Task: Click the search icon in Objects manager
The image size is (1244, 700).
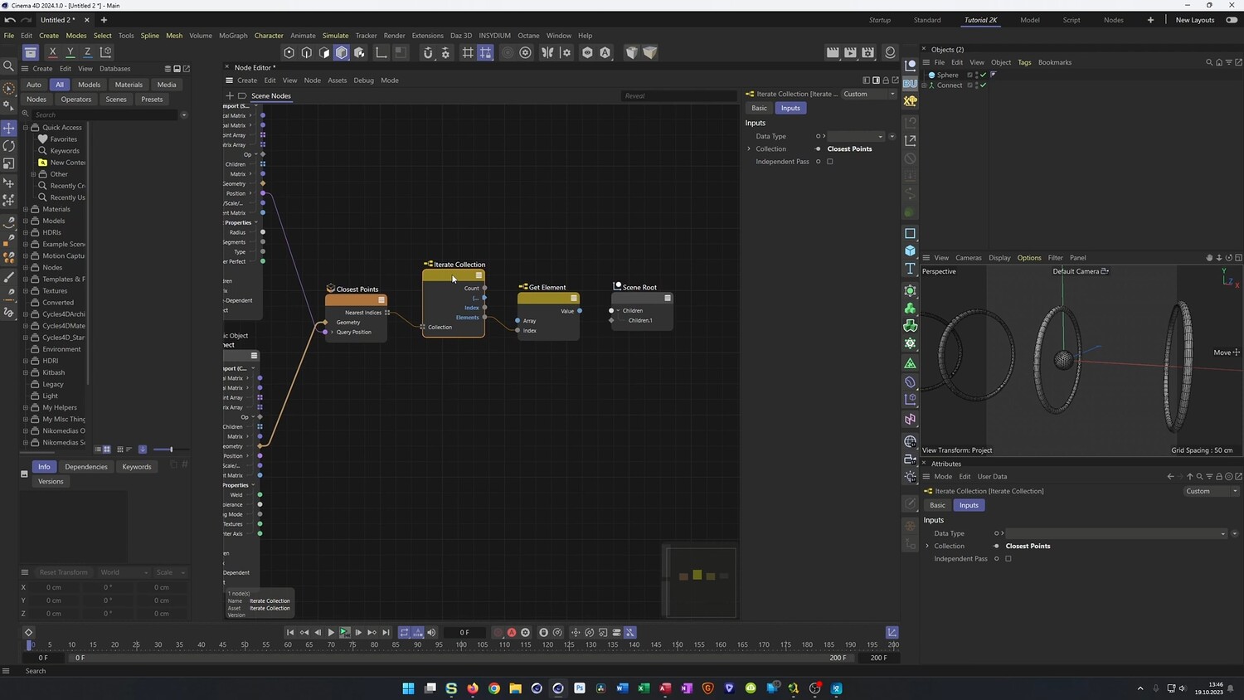Action: pos(1209,62)
